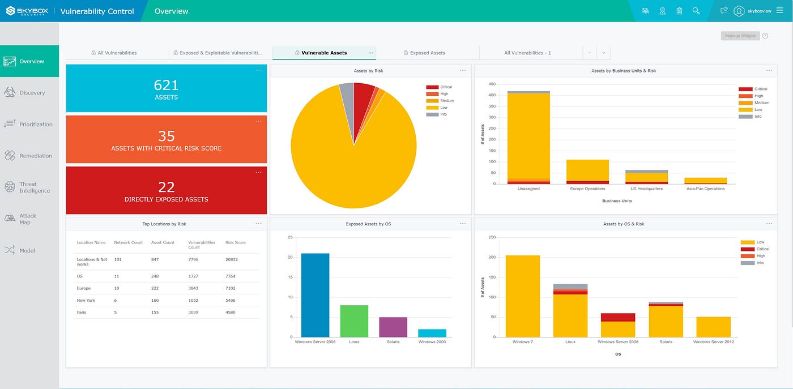The height and width of the screenshot is (389, 793).
Task: Open options menu on Vulnerable Assets tab
Action: (371, 53)
